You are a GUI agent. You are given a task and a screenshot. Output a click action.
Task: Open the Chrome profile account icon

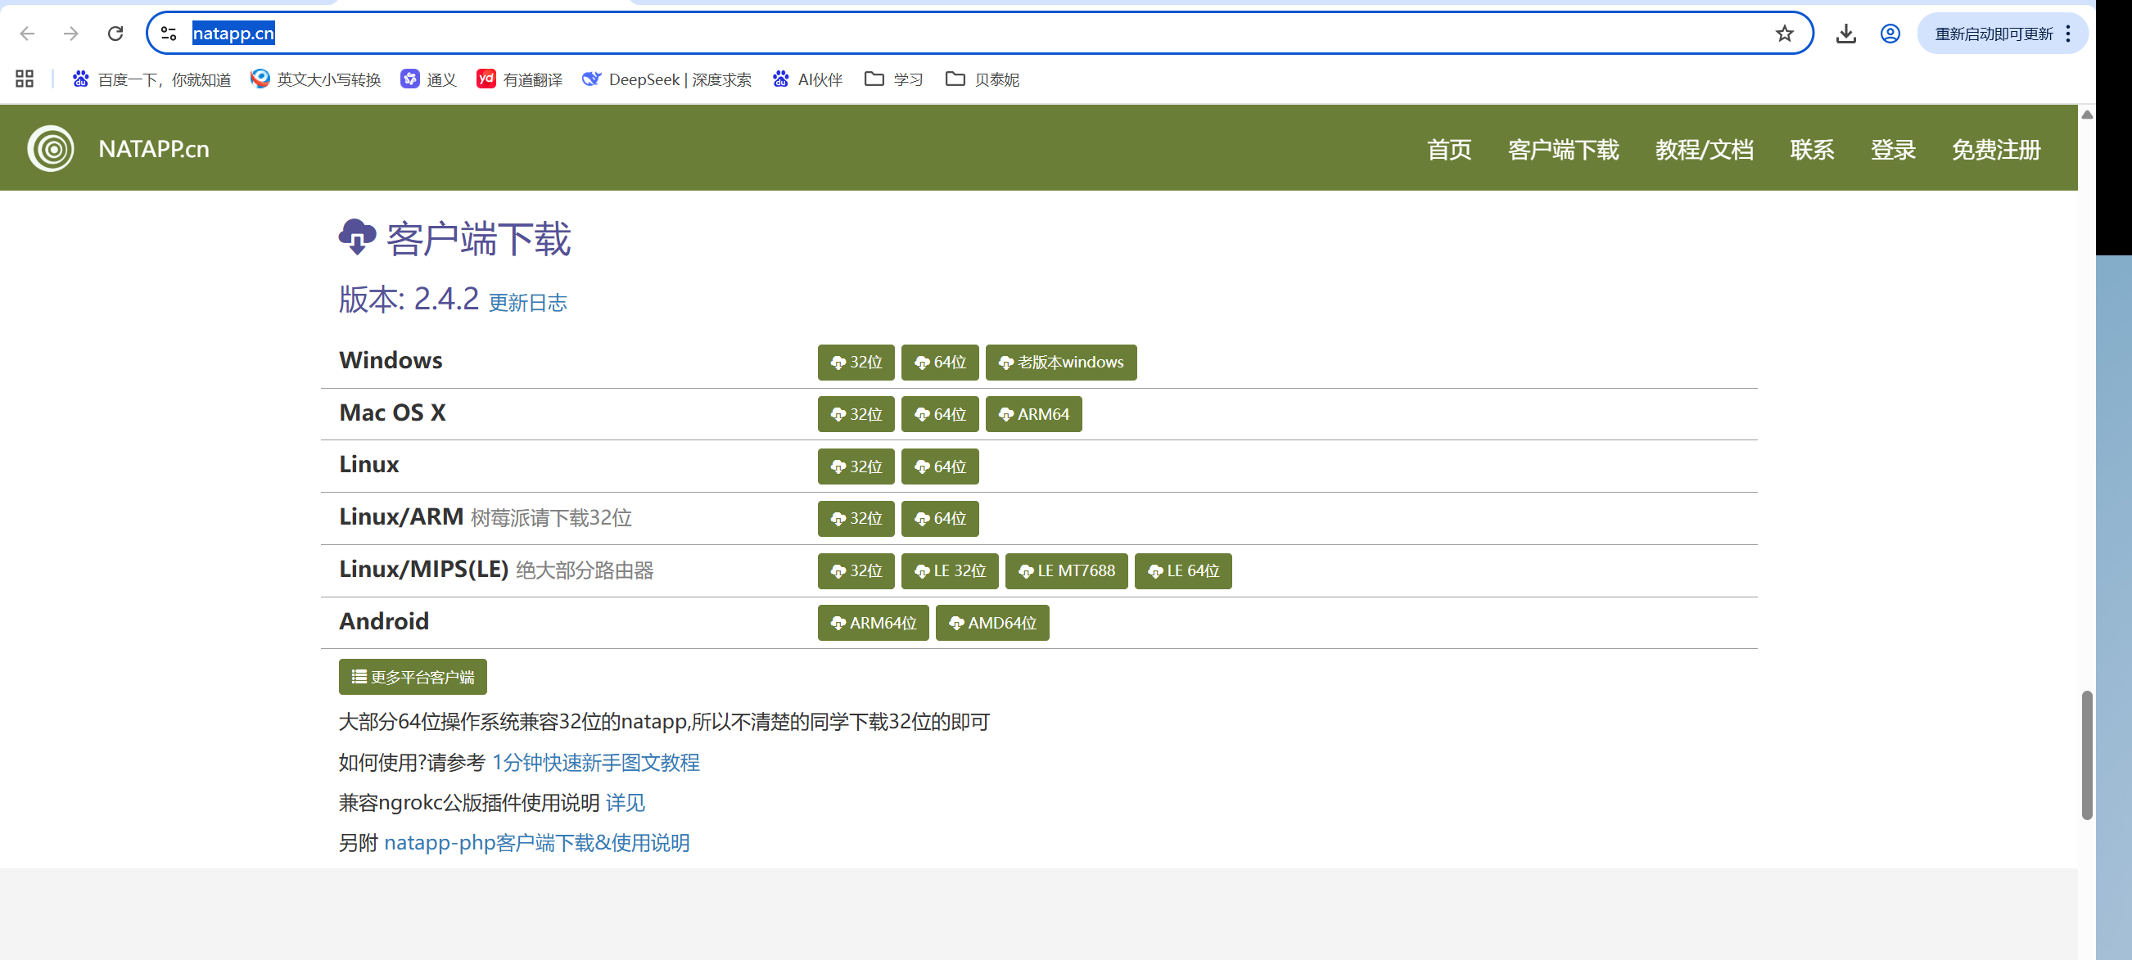pyautogui.click(x=1890, y=34)
